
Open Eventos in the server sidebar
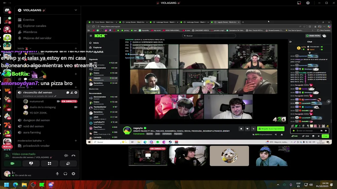tap(47, 20)
